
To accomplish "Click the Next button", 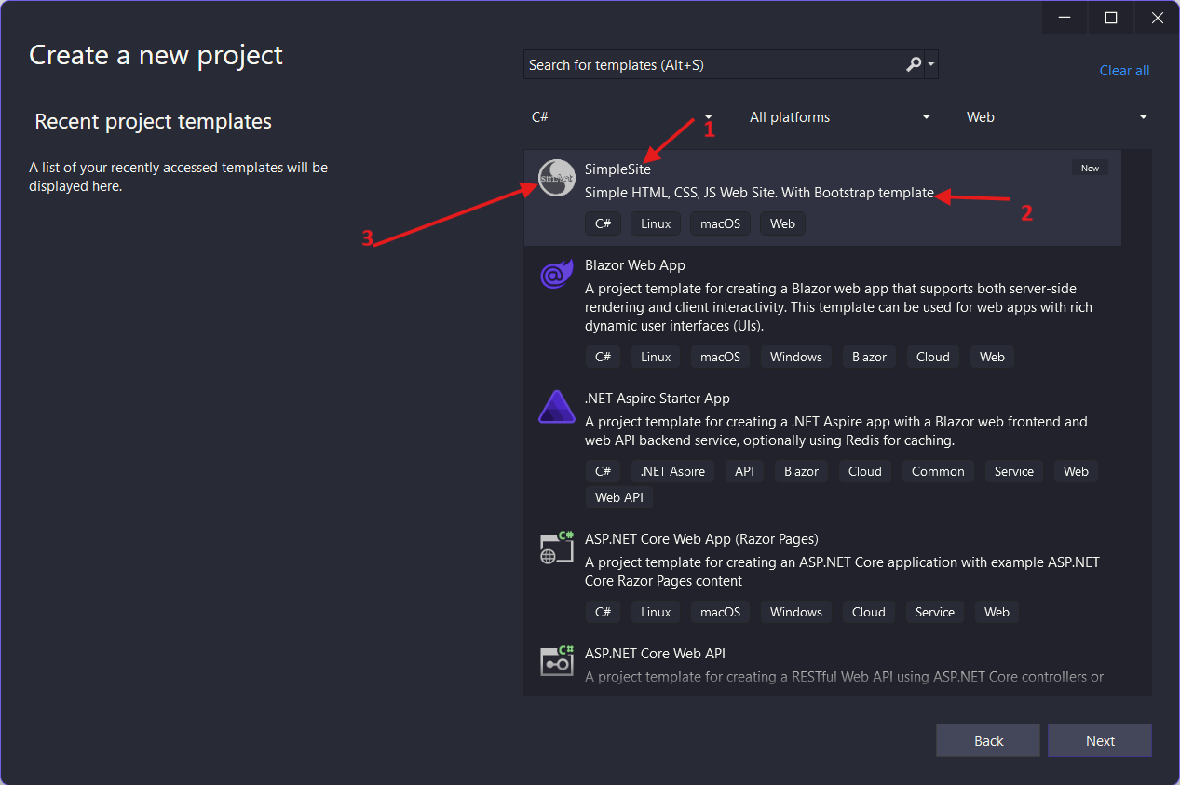I will pos(1099,740).
